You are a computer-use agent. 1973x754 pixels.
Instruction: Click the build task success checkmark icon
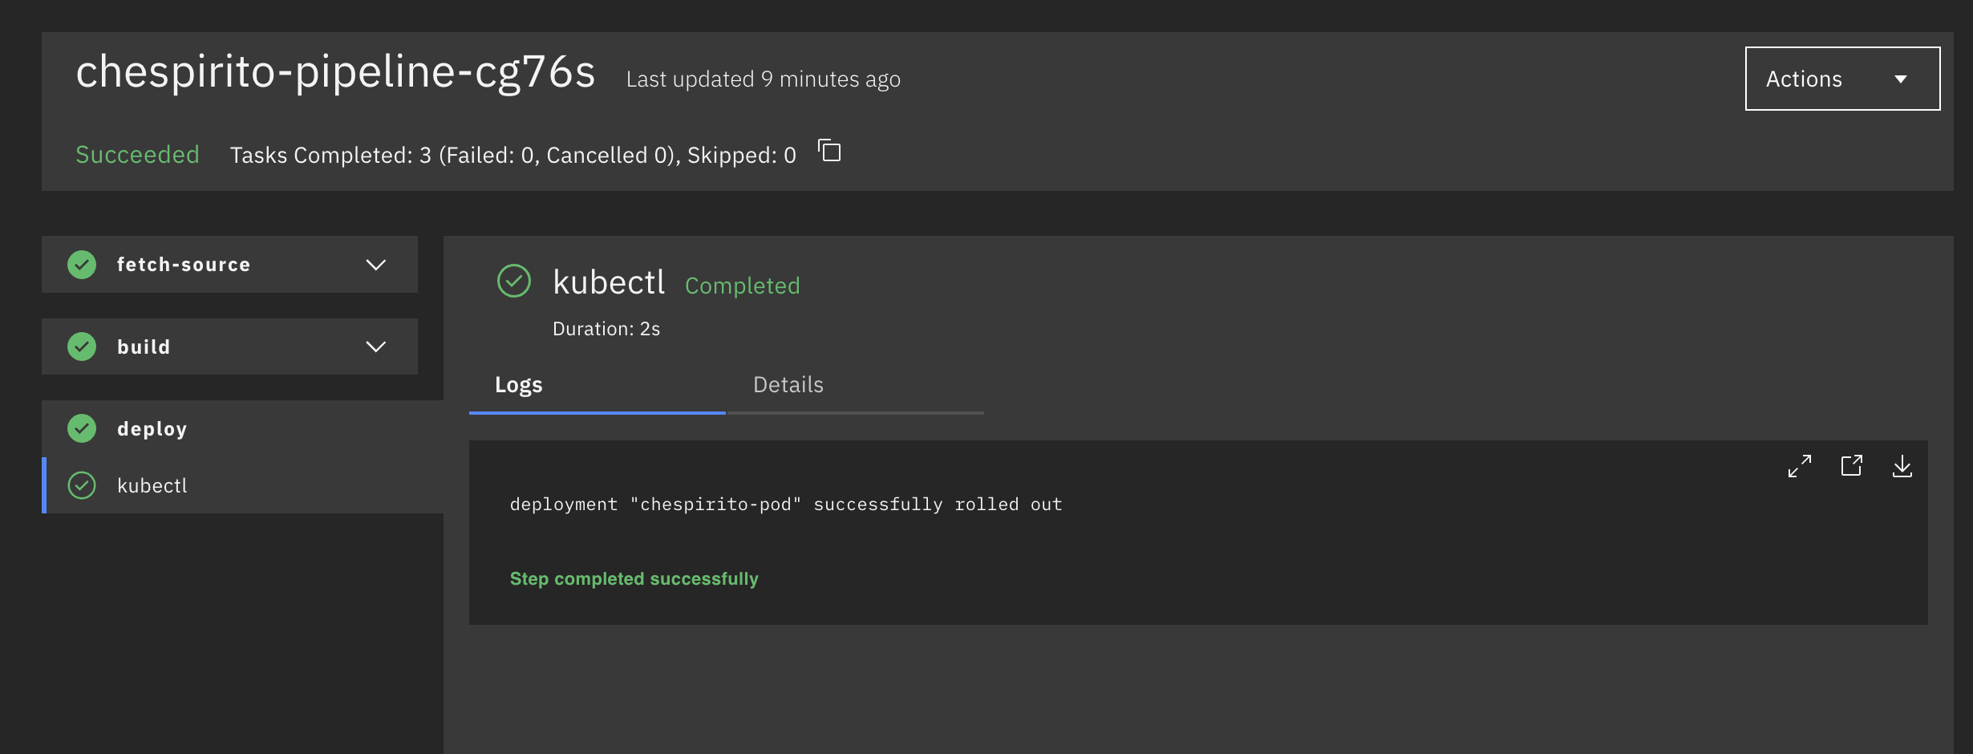pyautogui.click(x=82, y=347)
